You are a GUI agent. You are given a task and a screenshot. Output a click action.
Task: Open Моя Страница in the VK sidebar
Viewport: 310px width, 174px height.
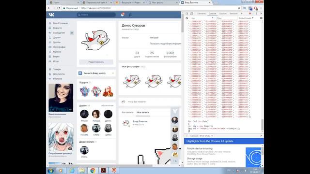[60, 23]
